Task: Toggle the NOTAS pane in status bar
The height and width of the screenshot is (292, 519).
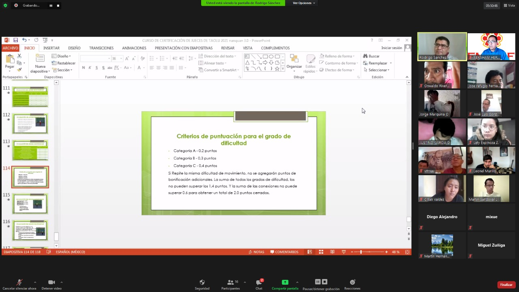Action: pos(256,252)
